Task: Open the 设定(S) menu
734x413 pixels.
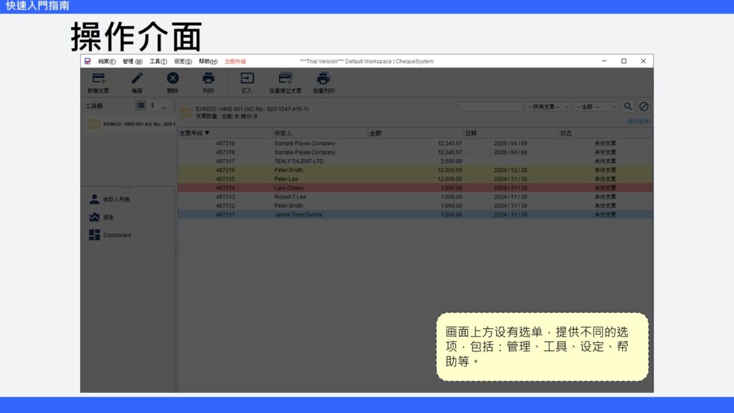Action: [x=183, y=62]
